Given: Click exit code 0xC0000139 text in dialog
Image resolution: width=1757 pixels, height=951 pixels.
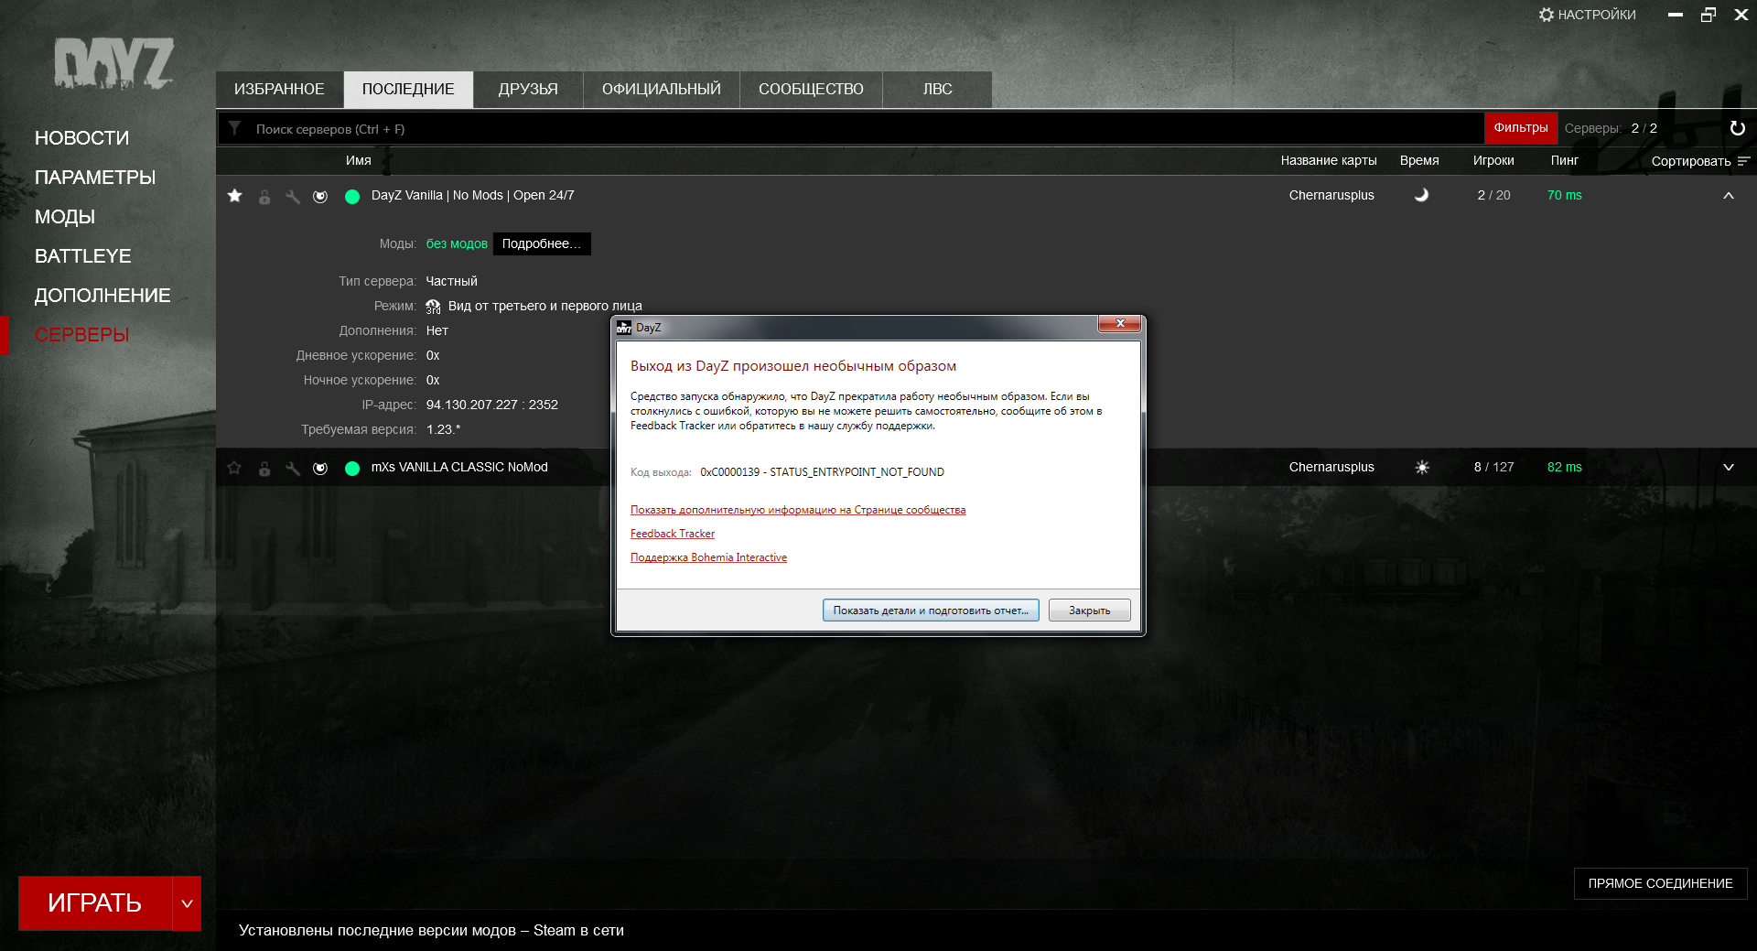Looking at the screenshot, I should click(822, 472).
